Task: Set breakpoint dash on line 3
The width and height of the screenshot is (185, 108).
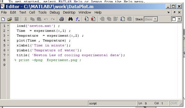Action: [x=8, y=35]
